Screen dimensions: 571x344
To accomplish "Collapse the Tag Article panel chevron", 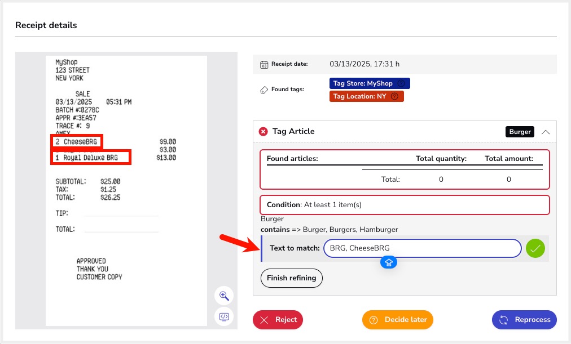I will (545, 132).
